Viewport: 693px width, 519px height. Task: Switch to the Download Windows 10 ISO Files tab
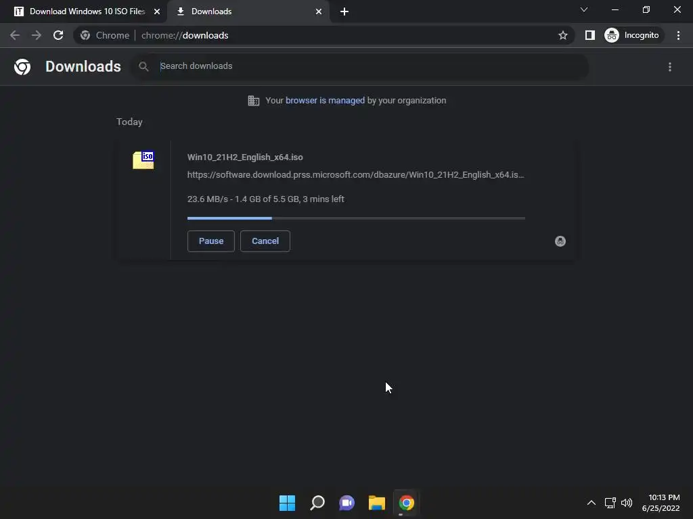click(83, 11)
